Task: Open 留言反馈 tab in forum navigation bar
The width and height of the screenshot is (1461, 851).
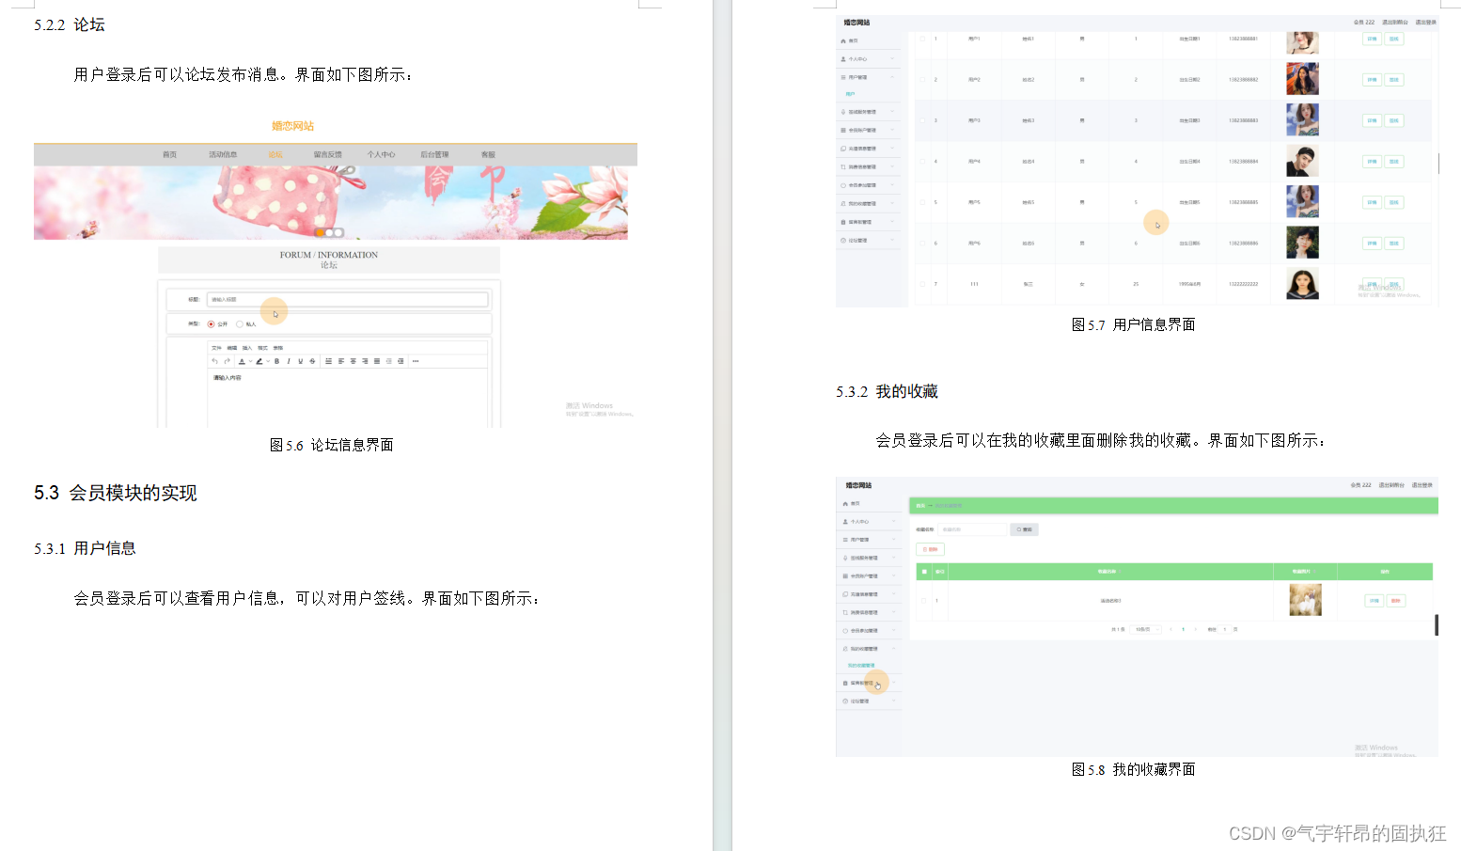Action: 327,154
